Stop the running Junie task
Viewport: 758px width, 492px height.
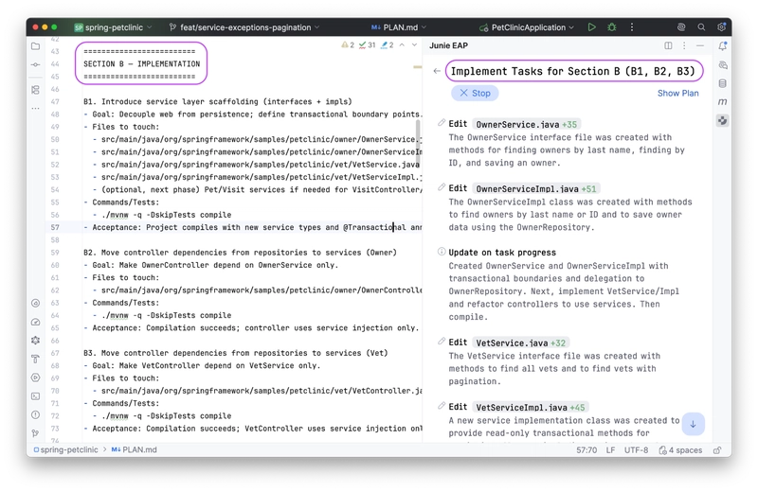tap(474, 93)
